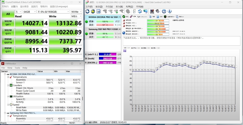The width and height of the screenshot is (243, 125).
Task: Collapse the Speed node in HWMonitor
Action: pos(8,105)
